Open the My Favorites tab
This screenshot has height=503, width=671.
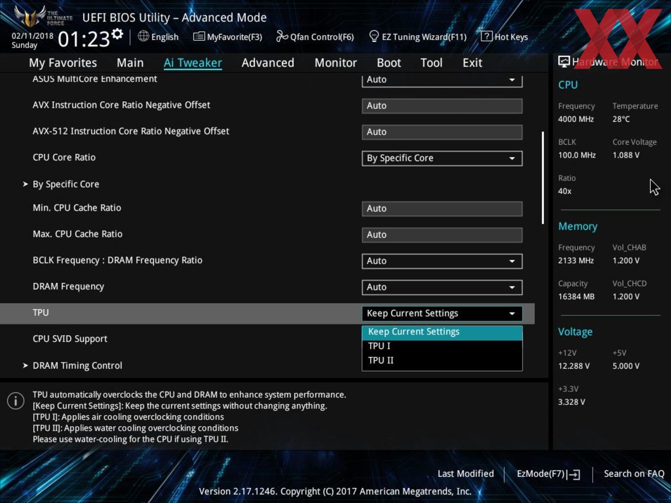[63, 63]
